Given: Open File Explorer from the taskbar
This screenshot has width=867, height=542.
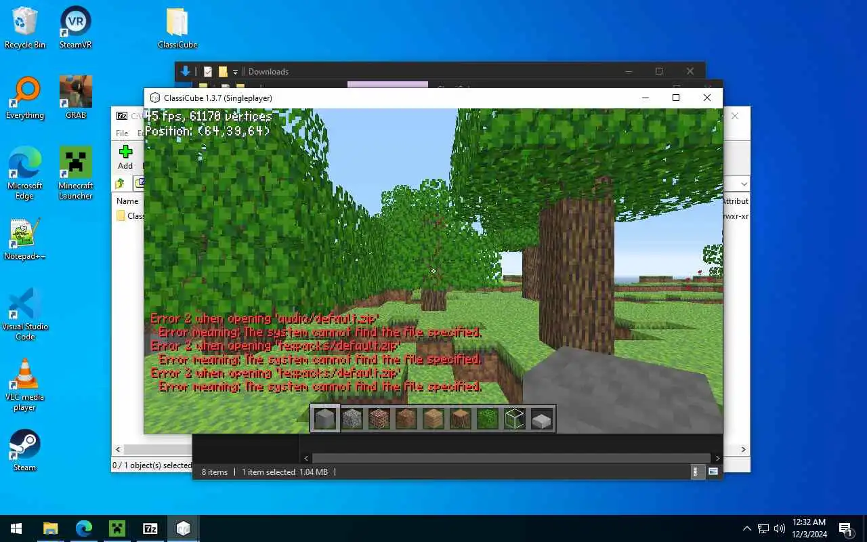Looking at the screenshot, I should coord(51,528).
